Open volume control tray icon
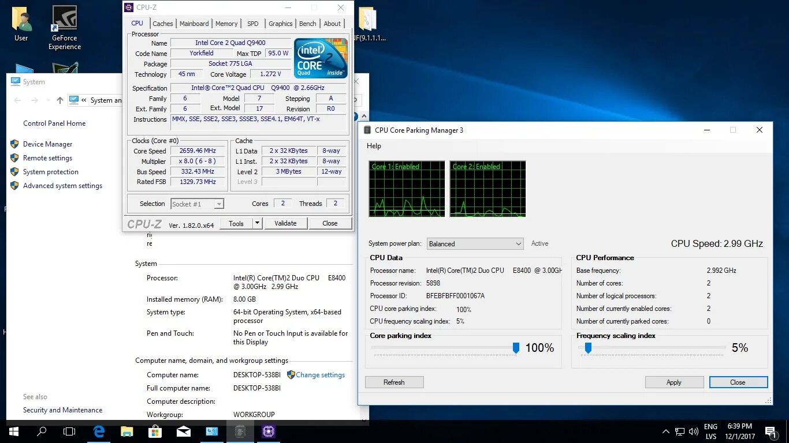 [693, 431]
